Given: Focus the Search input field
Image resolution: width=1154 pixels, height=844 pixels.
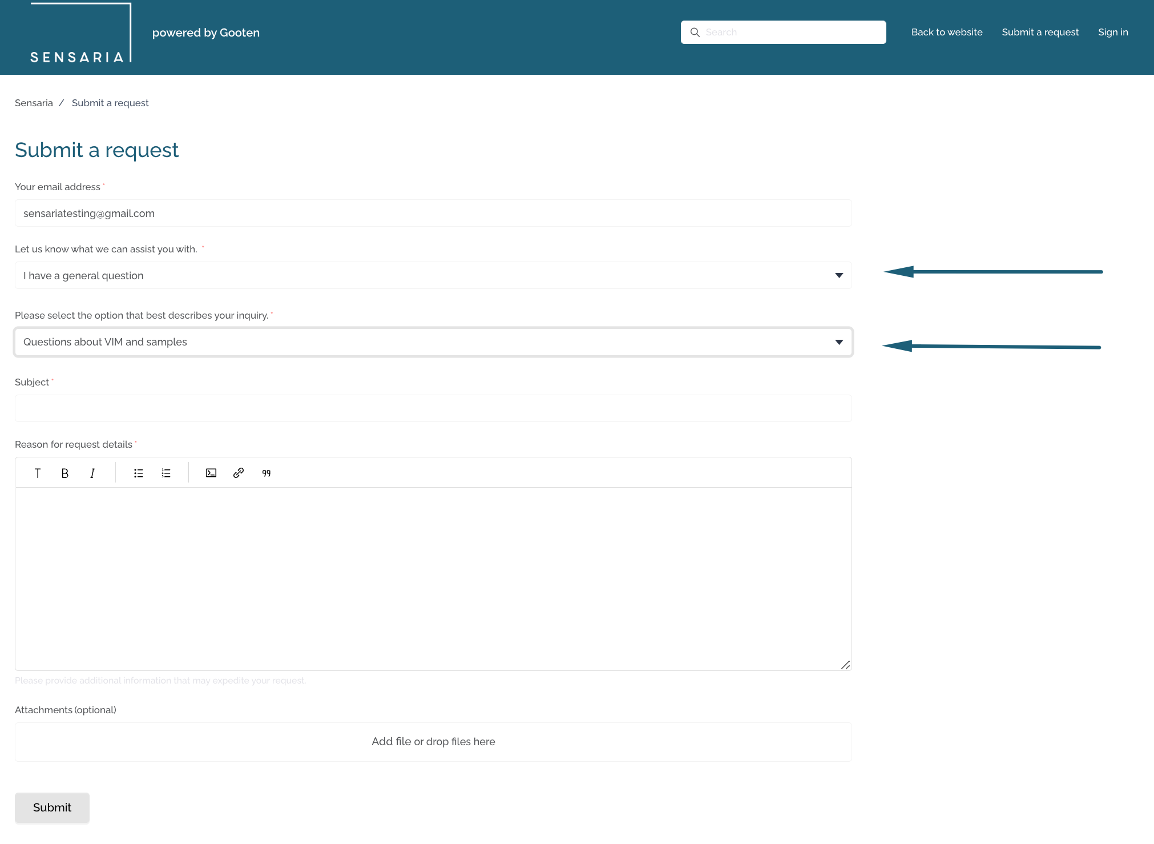Looking at the screenshot, I should coord(783,33).
